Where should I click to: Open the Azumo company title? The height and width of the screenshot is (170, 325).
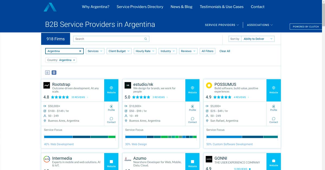click(x=140, y=158)
